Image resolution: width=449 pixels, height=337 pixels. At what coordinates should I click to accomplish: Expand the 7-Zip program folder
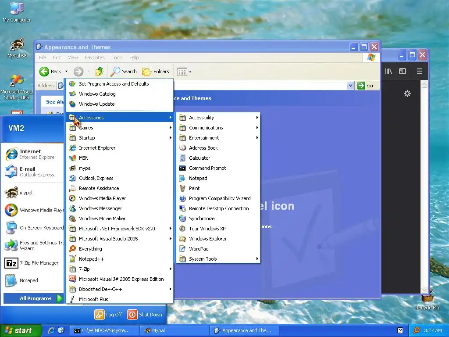coord(120,269)
